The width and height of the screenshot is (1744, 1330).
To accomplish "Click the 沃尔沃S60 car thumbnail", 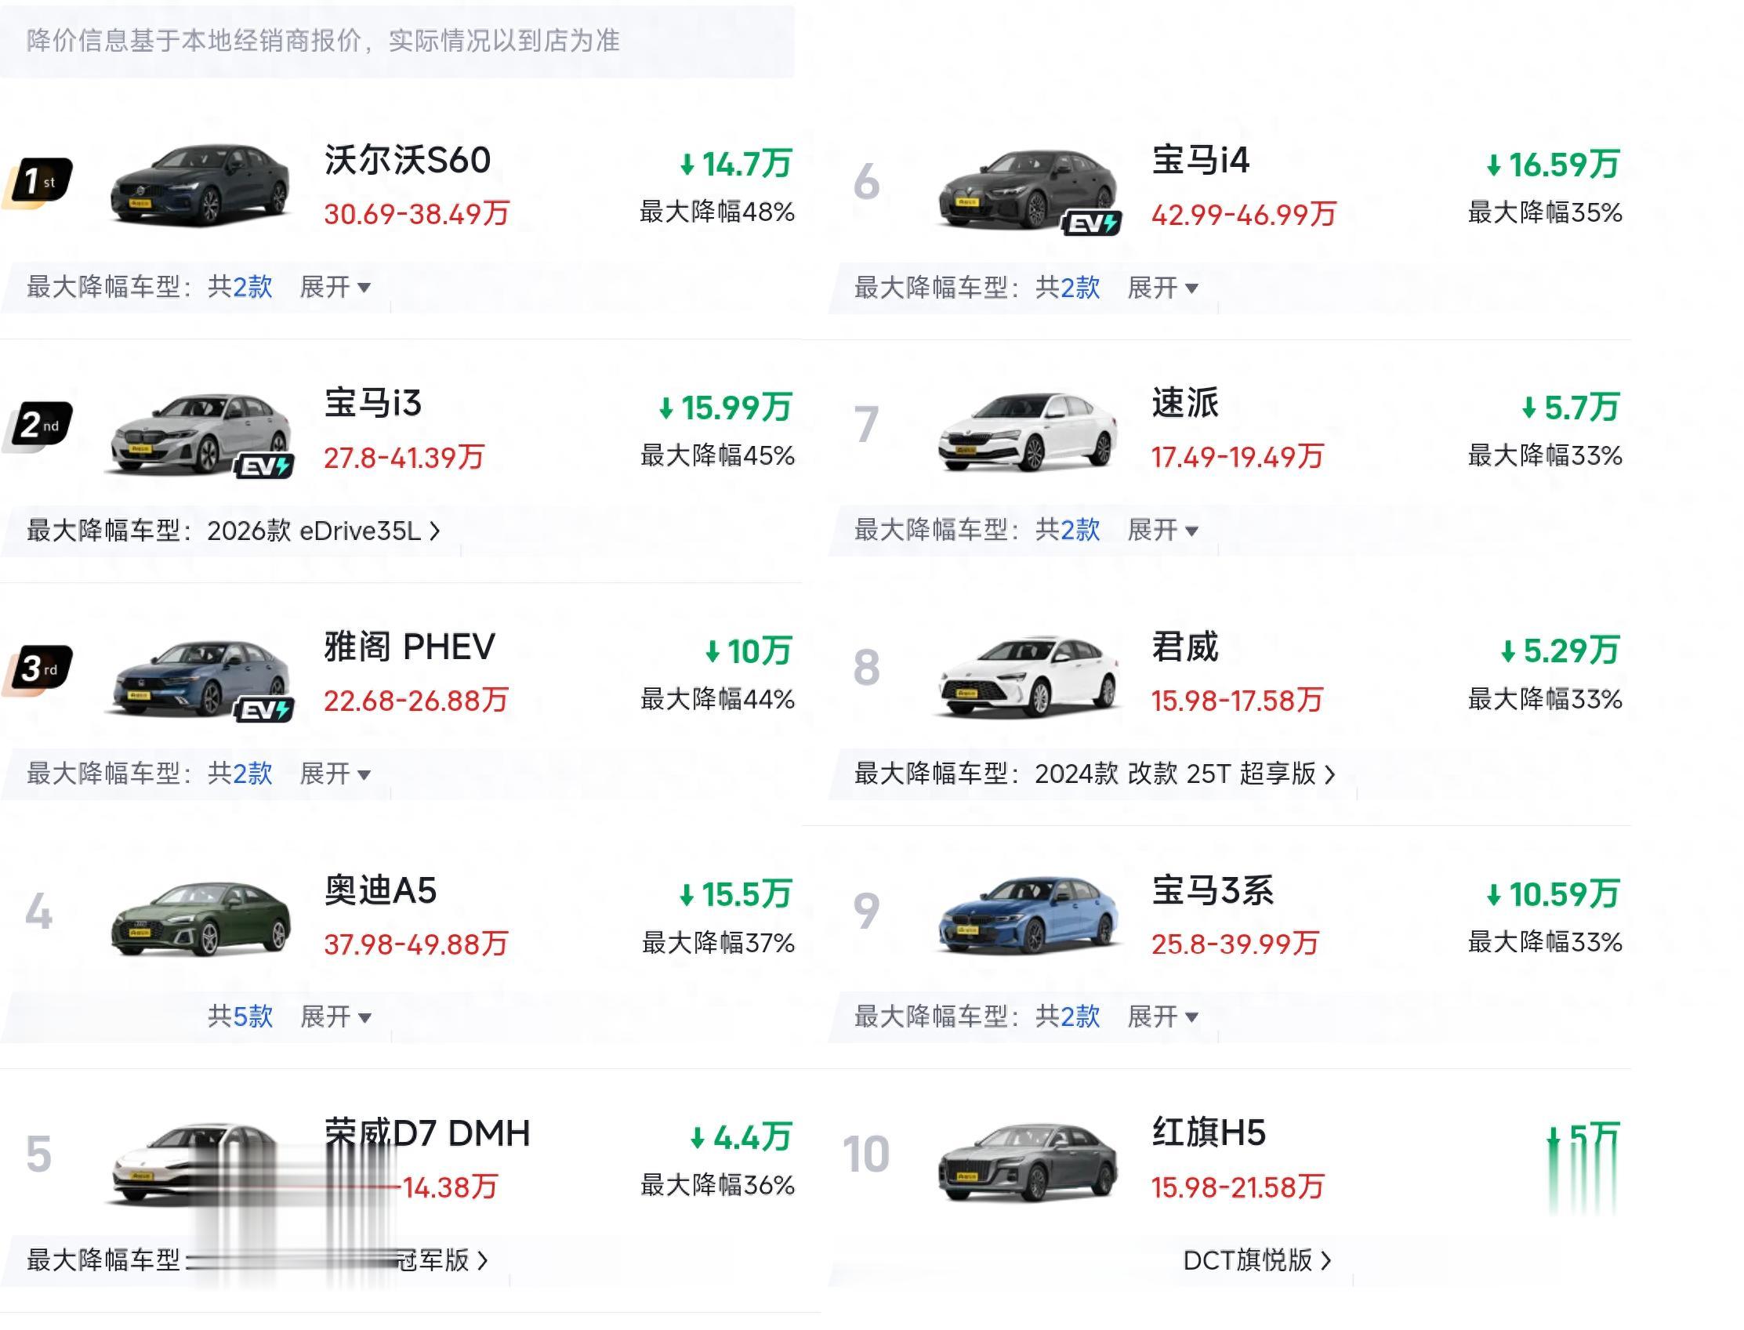I will pyautogui.click(x=201, y=185).
